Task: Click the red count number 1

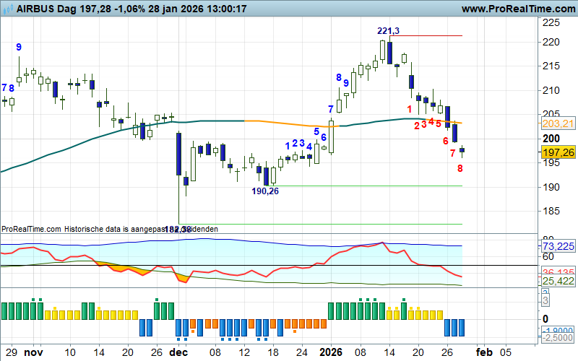Action: point(409,108)
